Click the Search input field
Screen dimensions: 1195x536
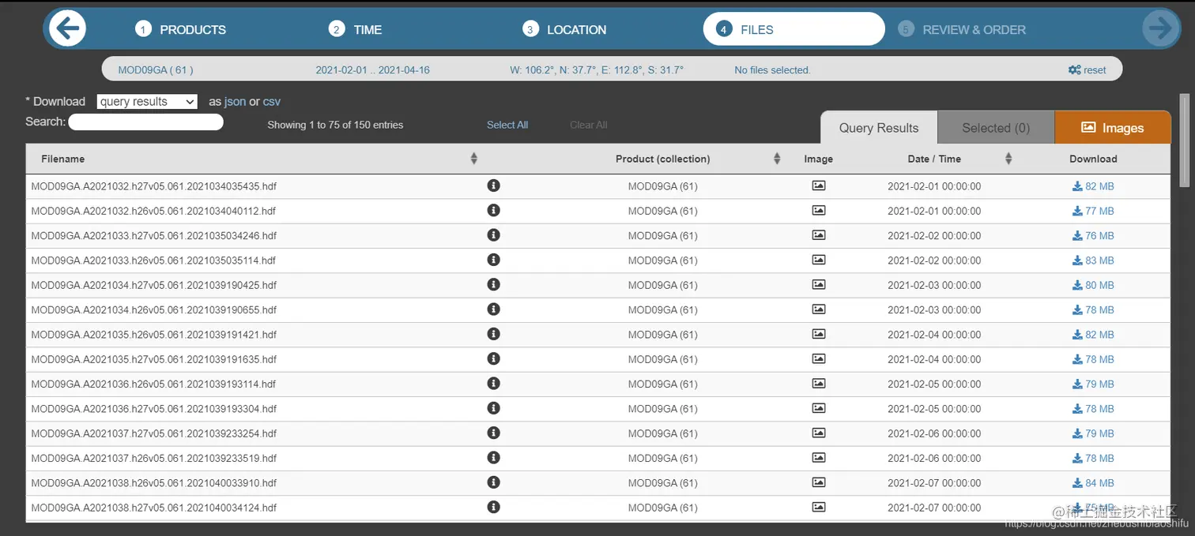tap(146, 122)
